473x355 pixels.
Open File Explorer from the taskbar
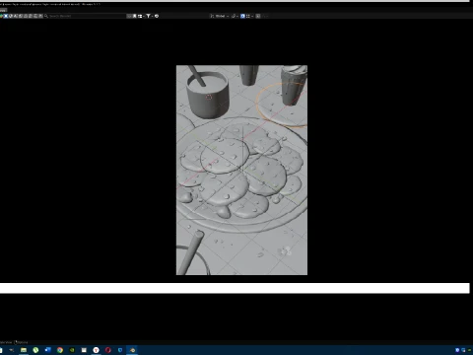tap(24, 350)
